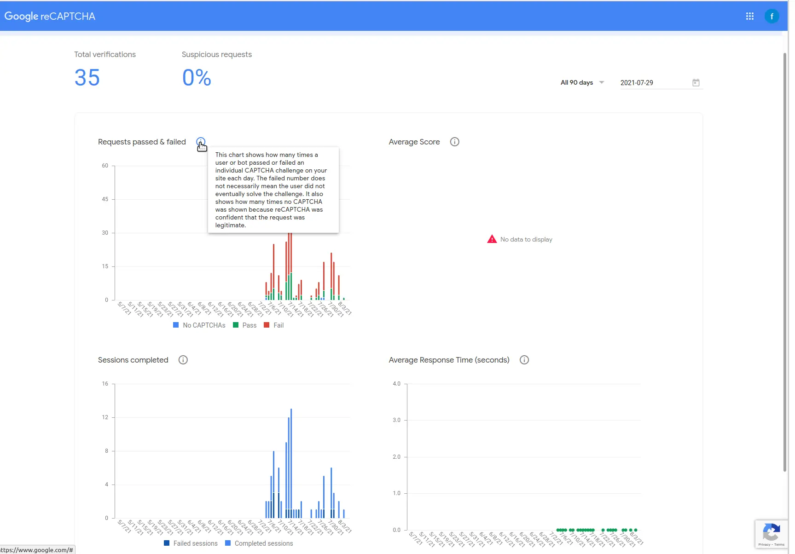The height and width of the screenshot is (554, 795).
Task: Click the Google reCAPTCHA header title
Action: point(50,16)
